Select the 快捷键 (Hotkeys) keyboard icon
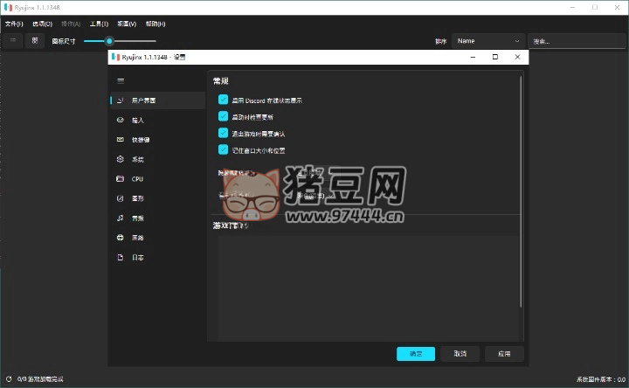Image resolution: width=629 pixels, height=388 pixels. point(120,140)
